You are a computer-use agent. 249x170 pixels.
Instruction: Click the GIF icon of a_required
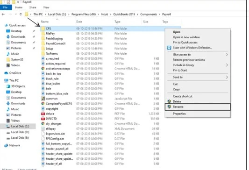coord(43,58)
